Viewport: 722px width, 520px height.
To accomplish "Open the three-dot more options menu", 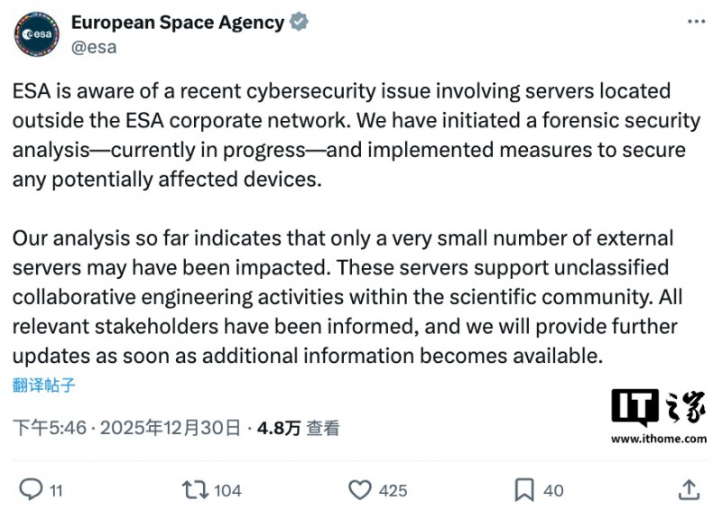I will (x=695, y=20).
